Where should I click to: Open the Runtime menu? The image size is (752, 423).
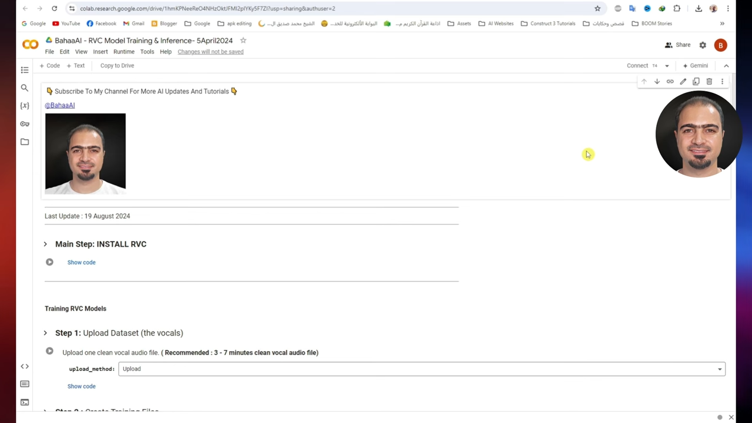tap(123, 52)
